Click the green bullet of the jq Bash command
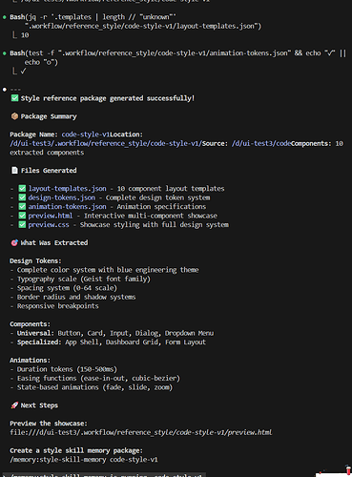The height and width of the screenshot is (477, 352). [x=5, y=17]
